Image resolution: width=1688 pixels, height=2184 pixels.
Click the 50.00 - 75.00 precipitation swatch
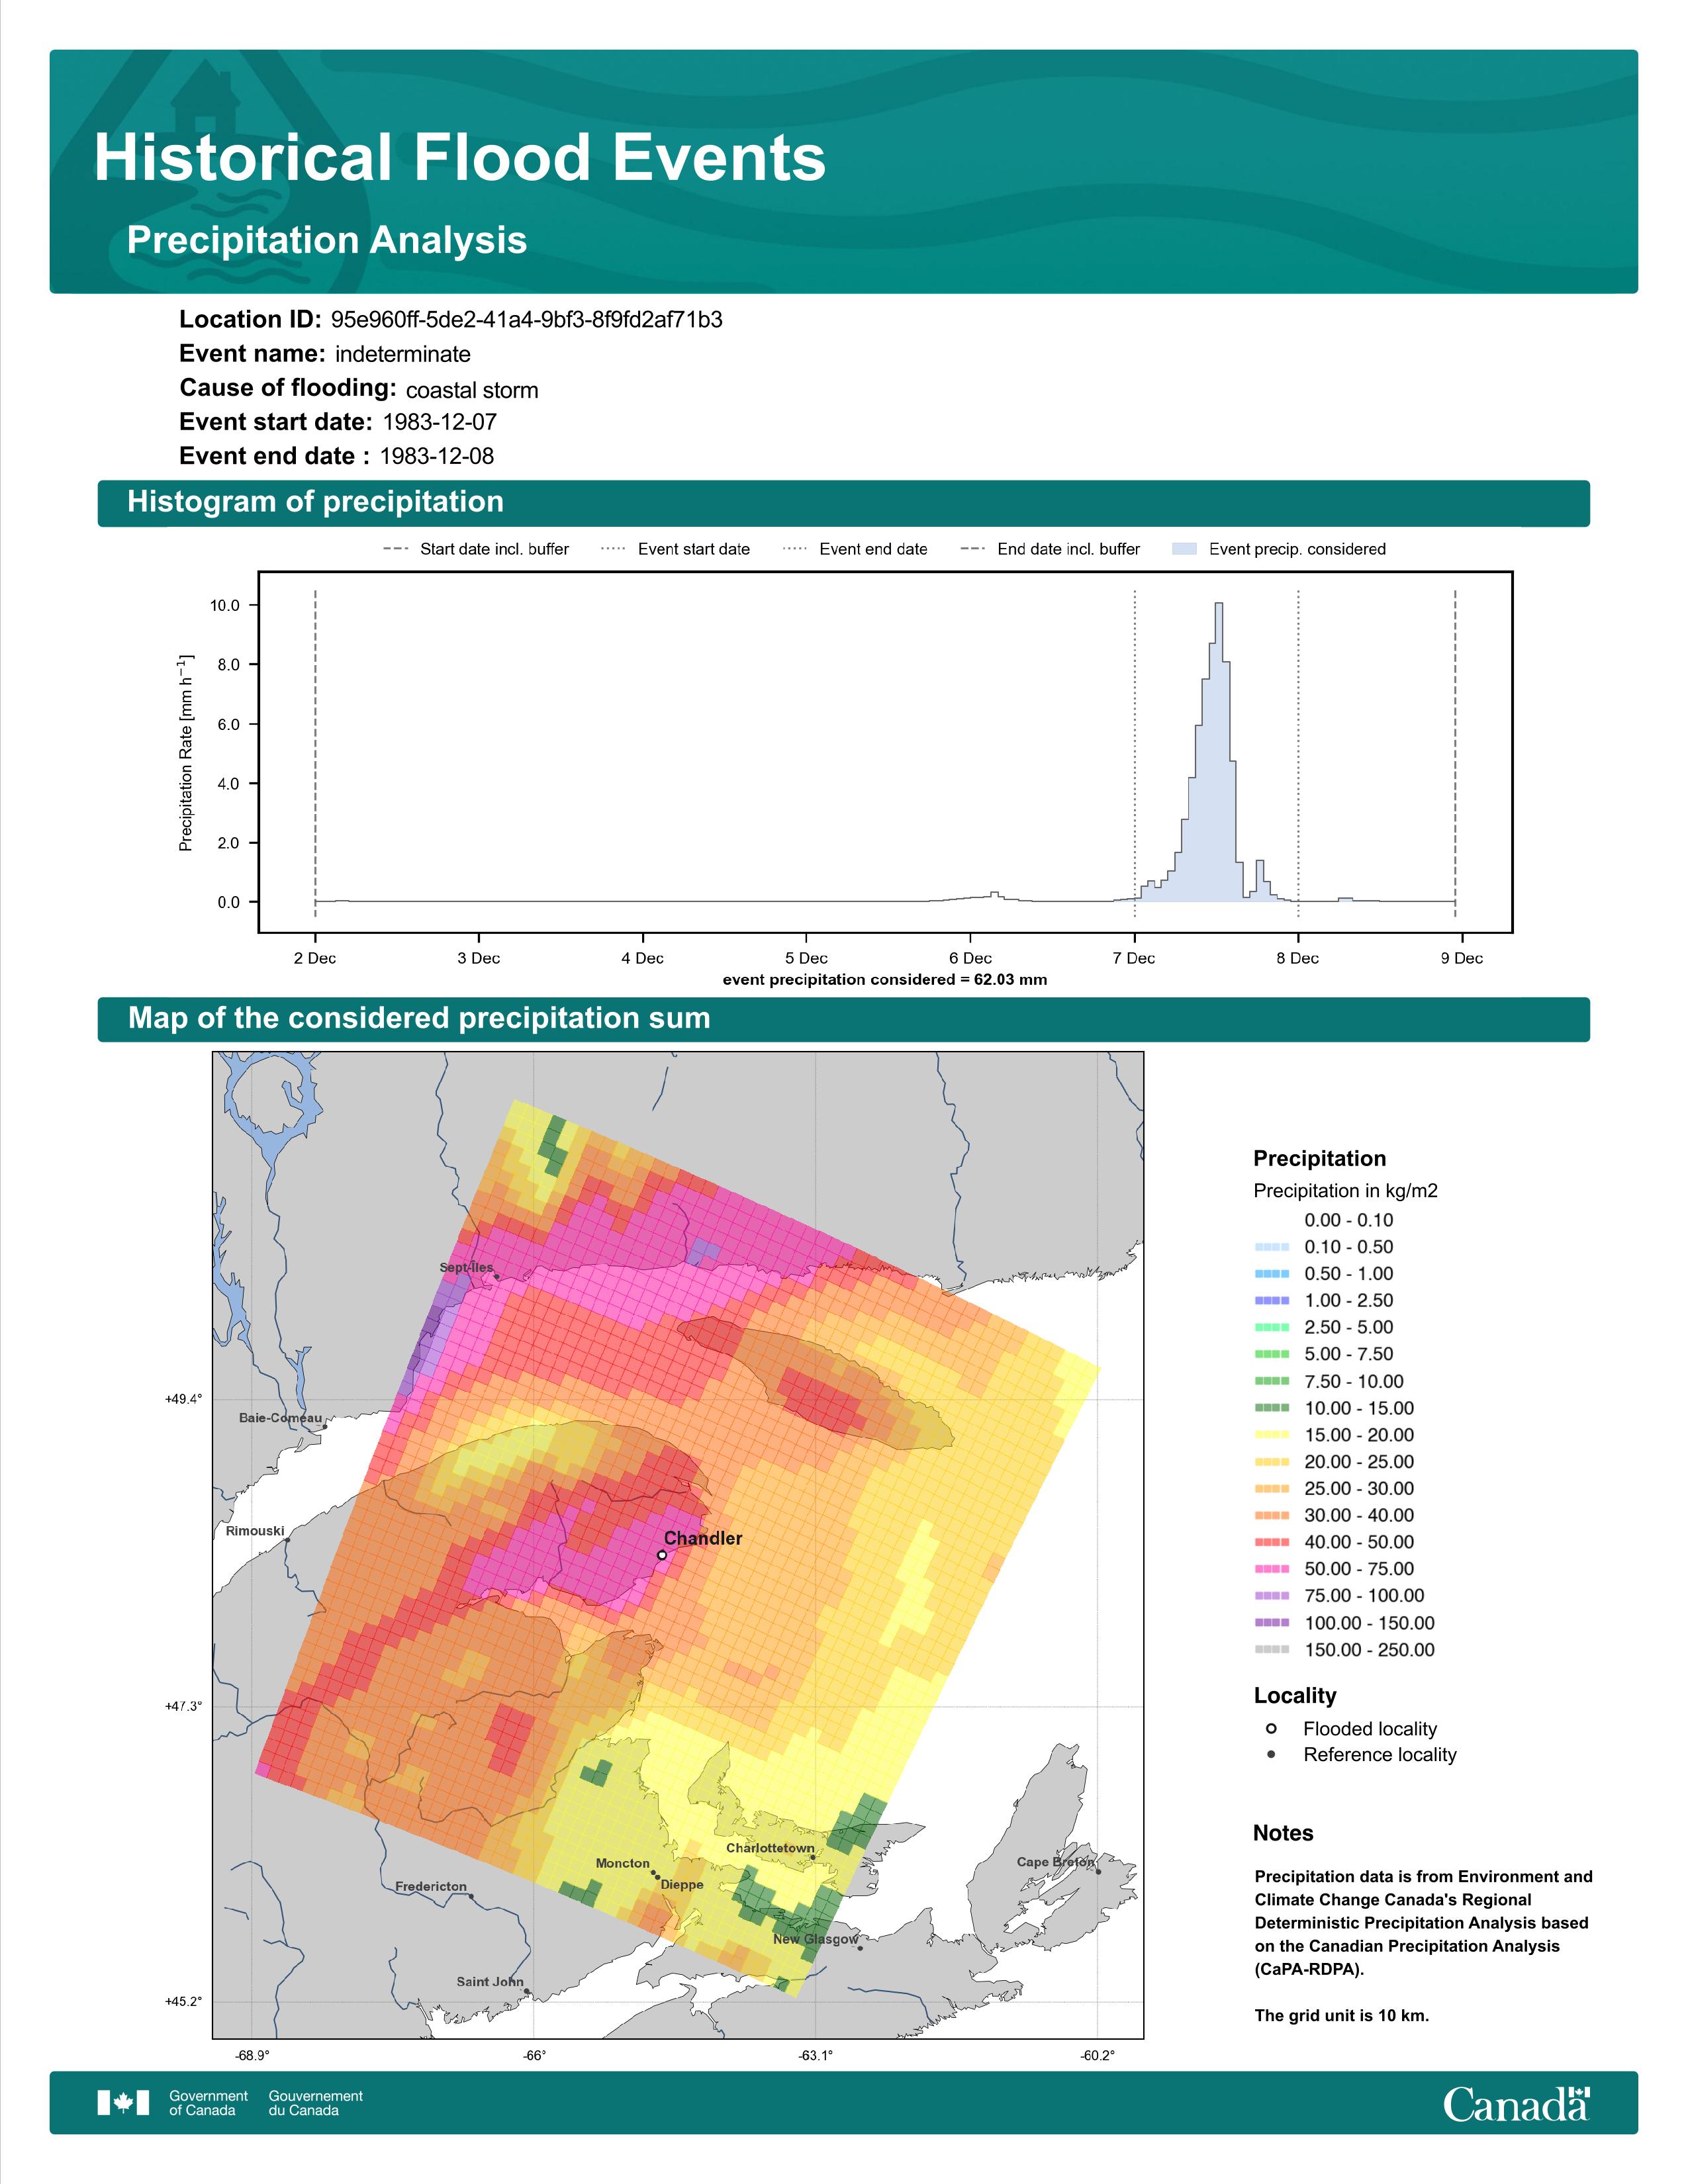click(1271, 1569)
